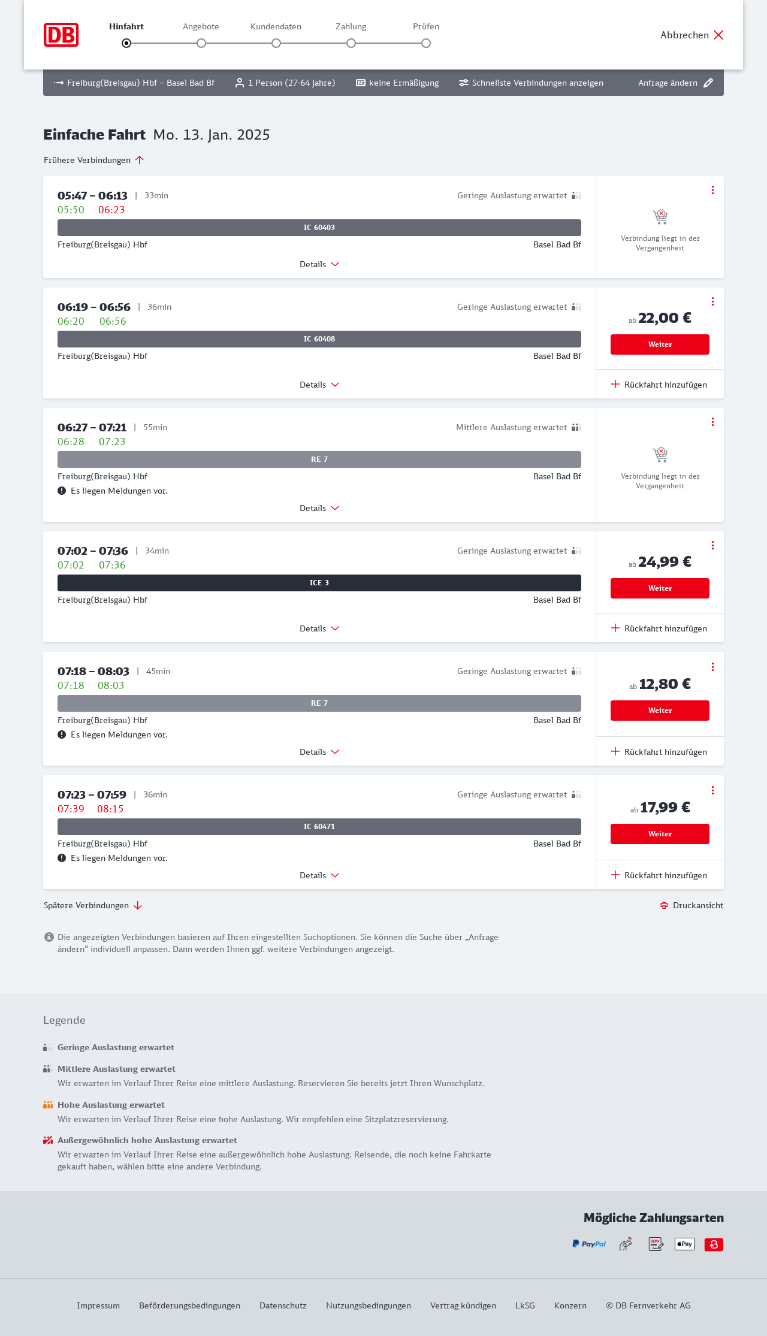Viewport: 767px width, 1336px height.
Task: Select the Angebote step circle
Action: coord(201,43)
